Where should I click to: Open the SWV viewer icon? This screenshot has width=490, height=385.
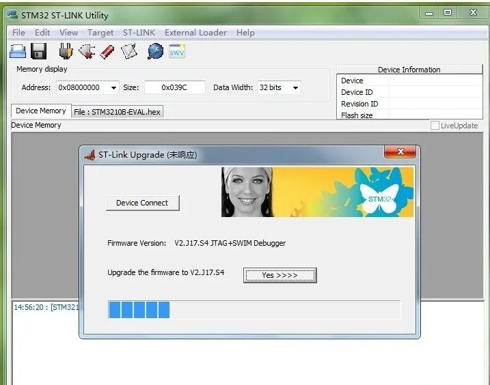click(177, 51)
